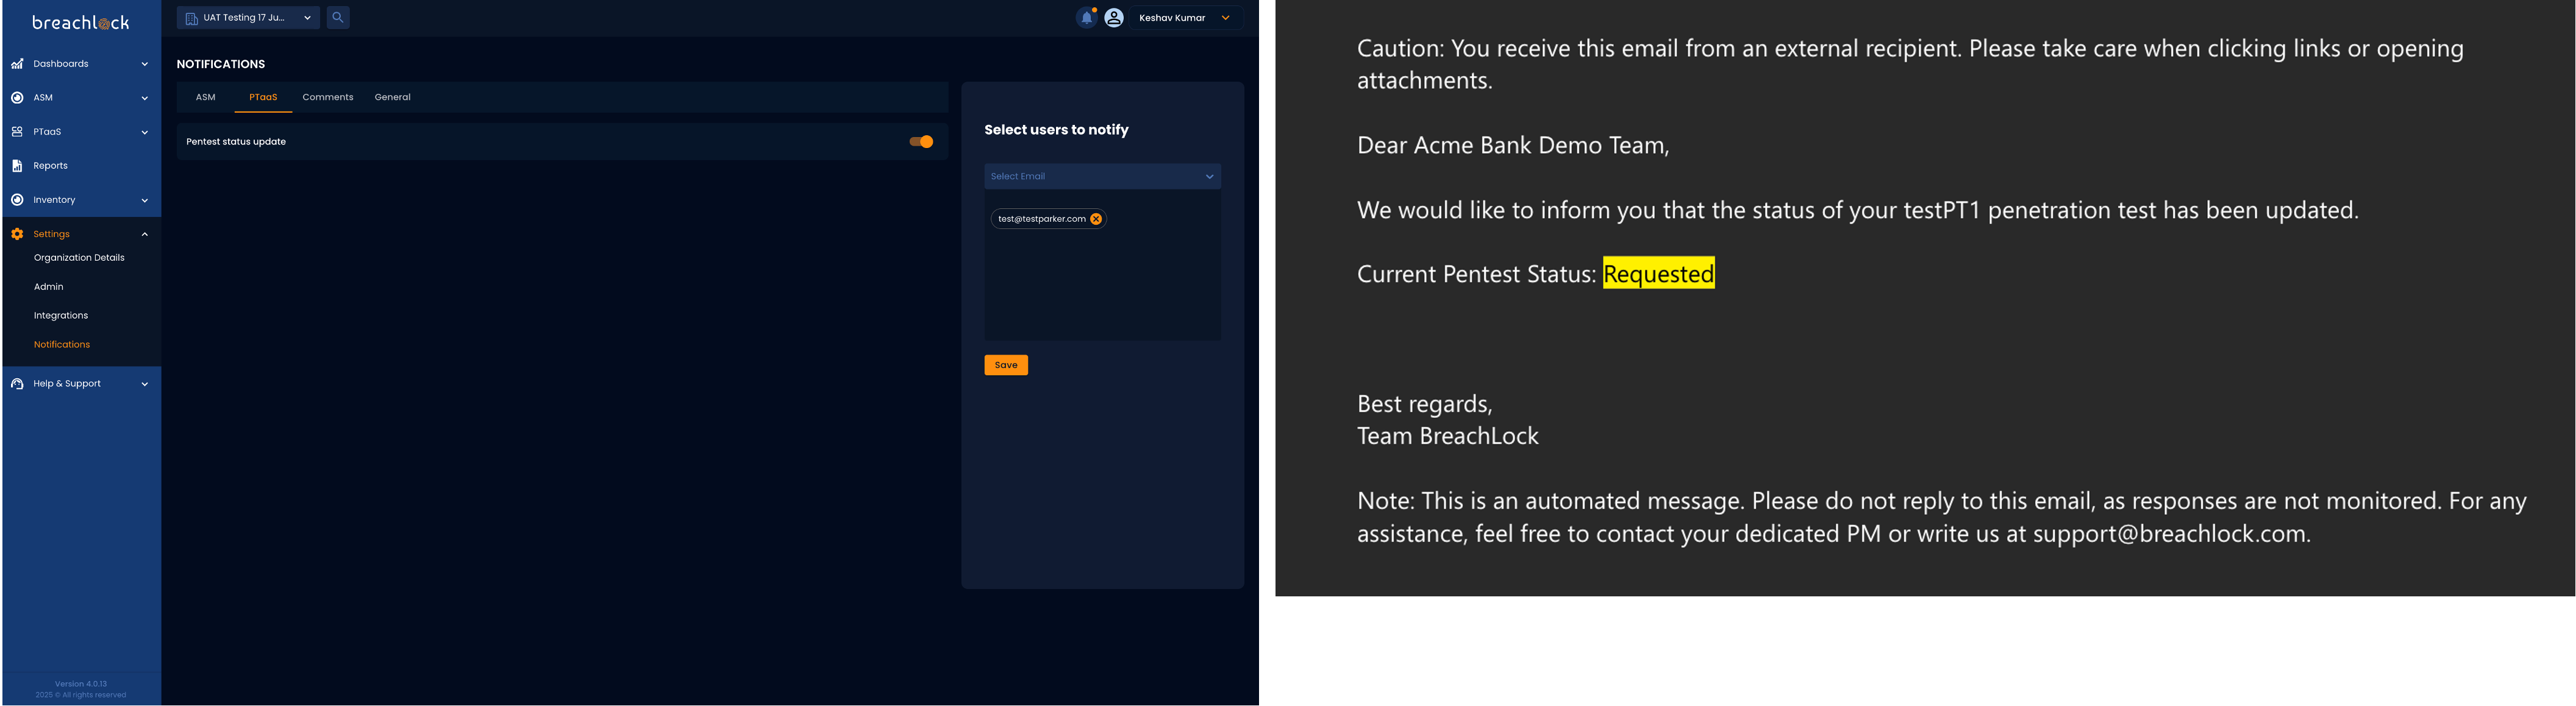
Task: Disable Pentest status update toggle
Action: tap(921, 142)
